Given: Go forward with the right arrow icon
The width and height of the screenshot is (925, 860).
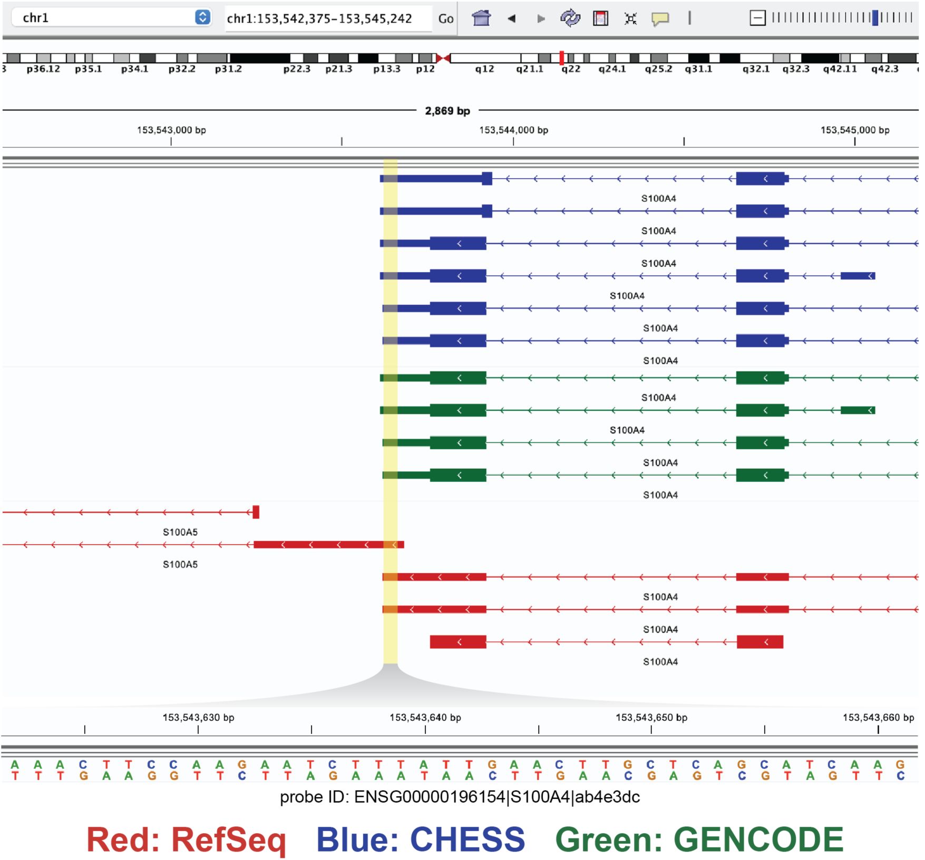Looking at the screenshot, I should click(540, 18).
